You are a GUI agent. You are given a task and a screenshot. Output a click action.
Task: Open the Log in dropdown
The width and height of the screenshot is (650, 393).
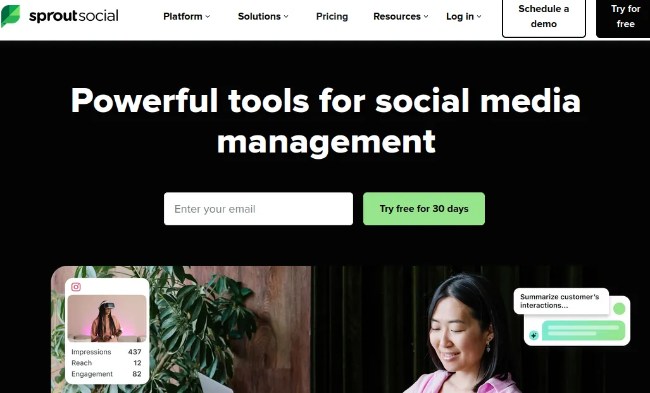click(463, 16)
